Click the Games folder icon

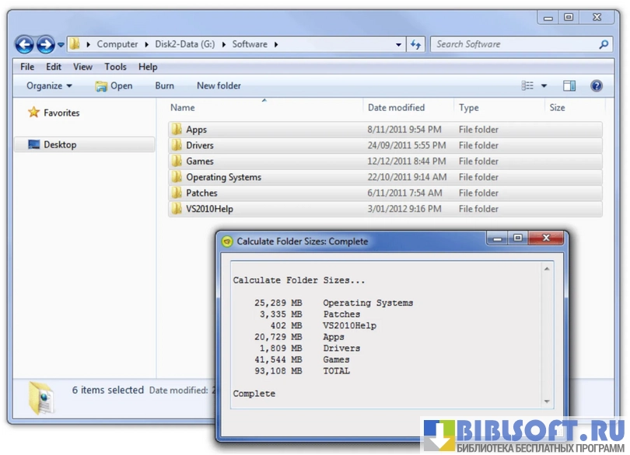pyautogui.click(x=177, y=162)
